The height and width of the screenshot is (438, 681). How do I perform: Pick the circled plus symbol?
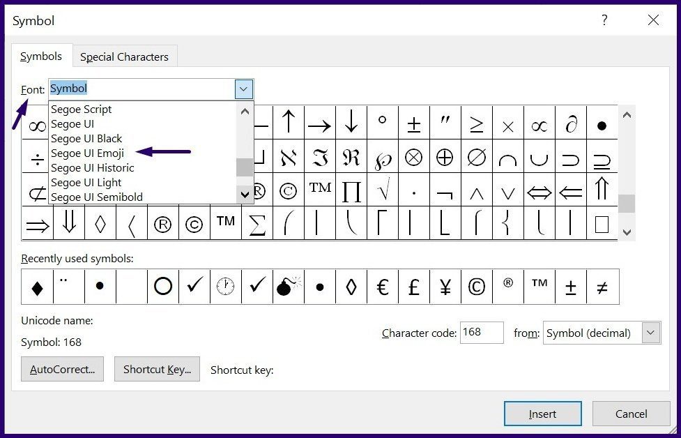[x=445, y=157]
